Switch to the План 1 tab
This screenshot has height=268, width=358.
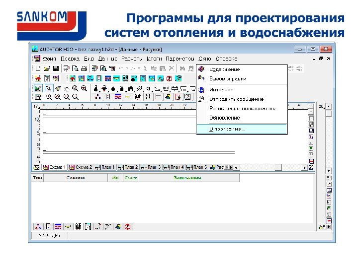tap(104, 167)
